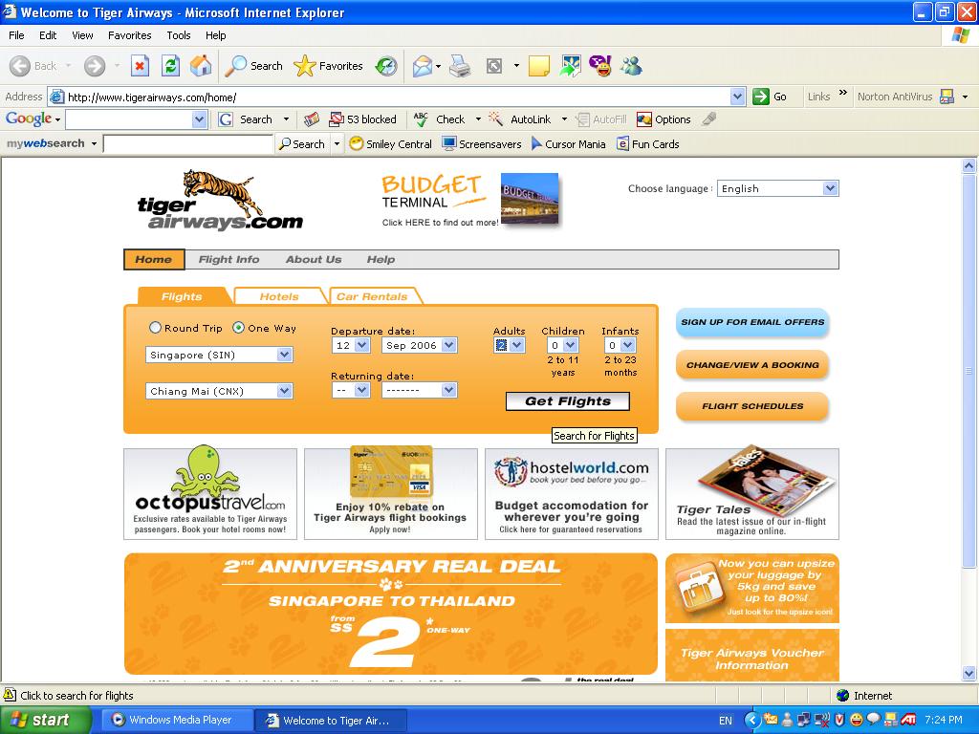
Task: Open the Windows Messenger people icon
Action: (631, 66)
